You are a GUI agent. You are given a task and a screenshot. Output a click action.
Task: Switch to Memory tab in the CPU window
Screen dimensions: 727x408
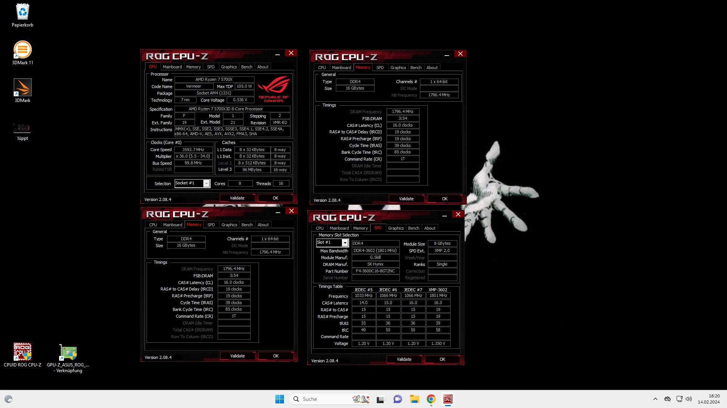193,67
